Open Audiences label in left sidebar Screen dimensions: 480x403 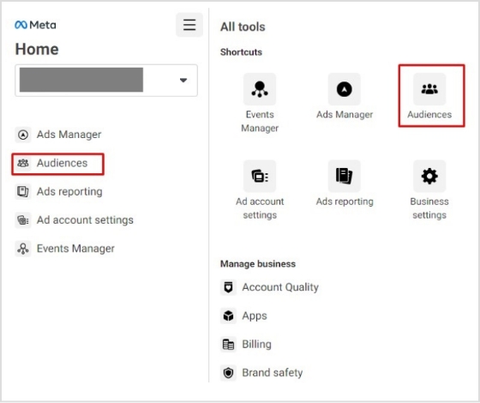[x=62, y=163]
